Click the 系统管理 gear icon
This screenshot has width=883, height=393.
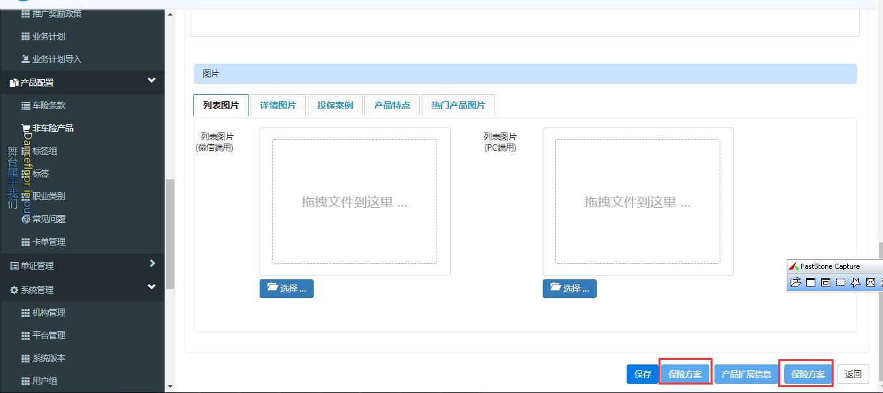(14, 290)
